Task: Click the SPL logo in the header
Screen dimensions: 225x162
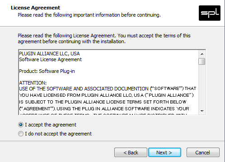Action: click(210, 13)
